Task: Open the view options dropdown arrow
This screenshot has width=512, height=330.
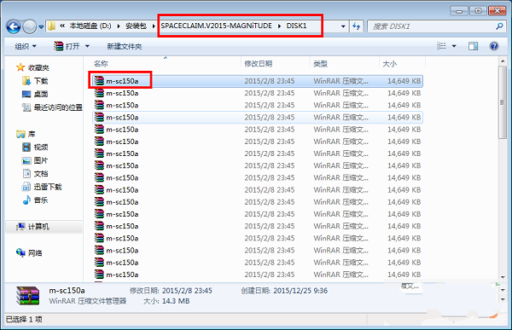Action: [454, 46]
